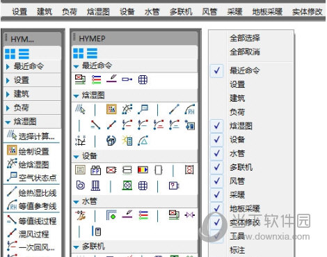Click air state point icon in HYMEP 焓湿图
The image size is (327, 257).
coord(143,109)
